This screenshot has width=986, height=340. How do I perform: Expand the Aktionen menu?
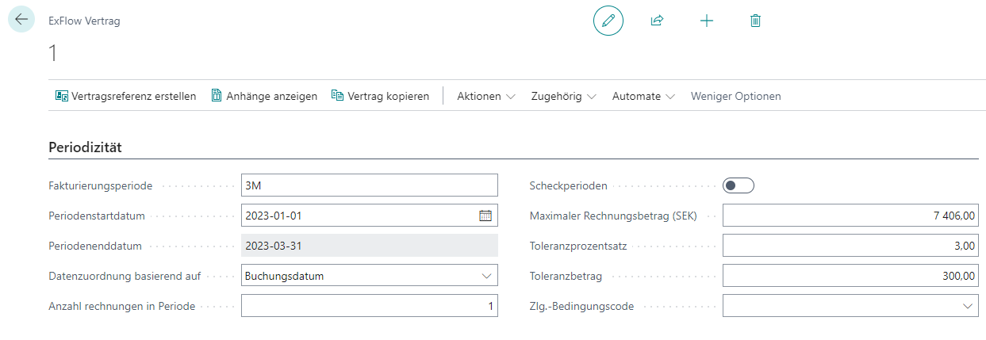(486, 96)
